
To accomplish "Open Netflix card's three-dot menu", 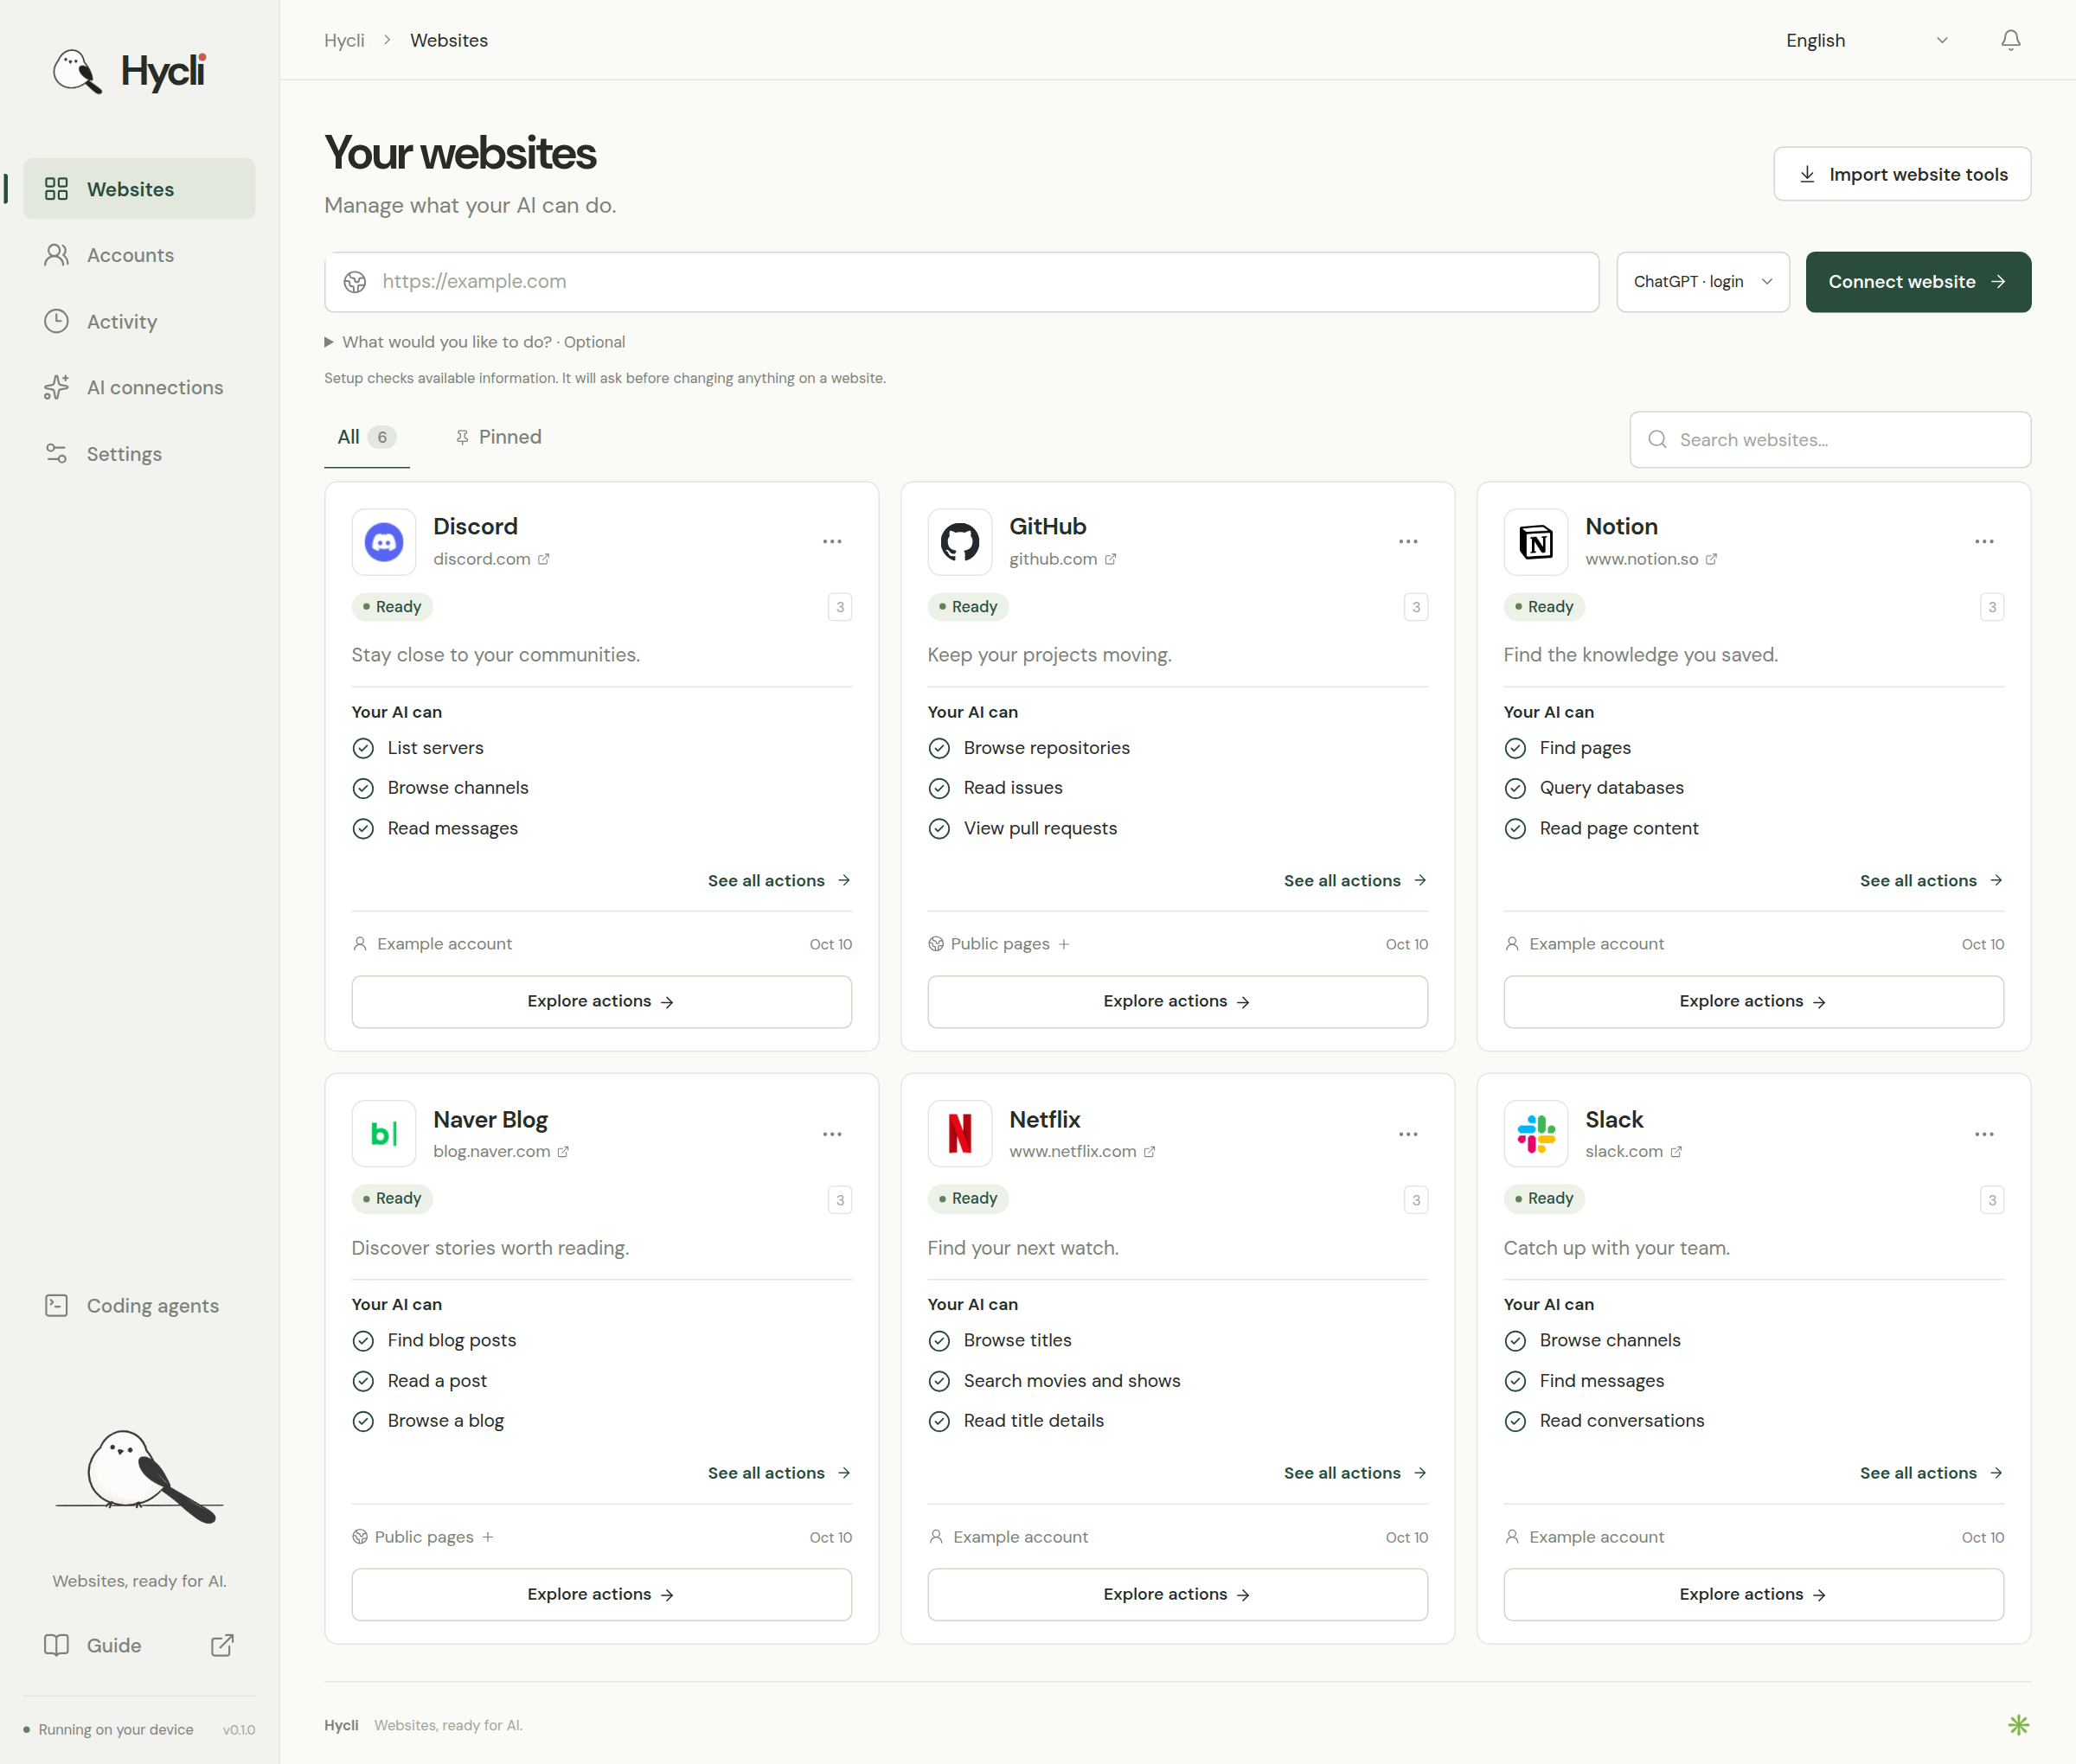I will (x=1407, y=1134).
